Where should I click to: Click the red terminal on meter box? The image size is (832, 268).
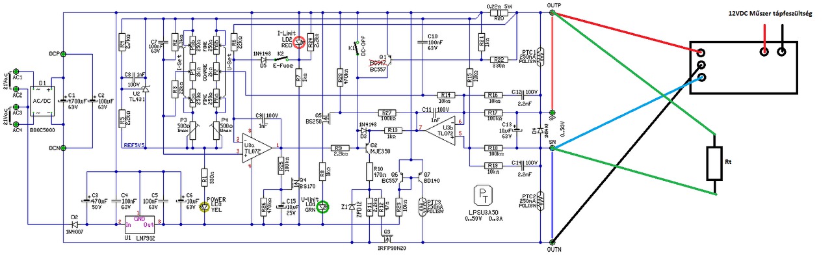click(701, 53)
